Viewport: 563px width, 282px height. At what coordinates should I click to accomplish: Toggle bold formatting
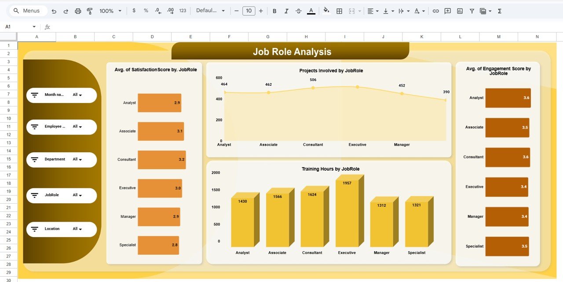click(x=274, y=11)
